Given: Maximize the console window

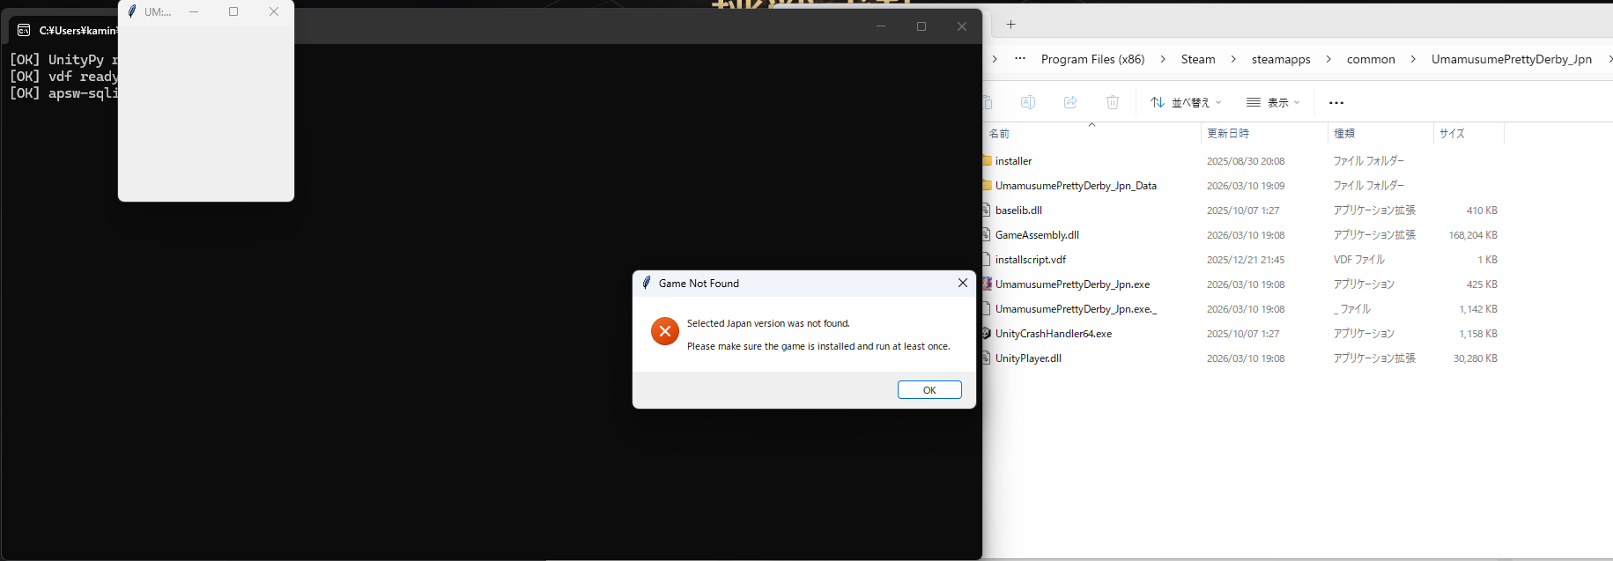Looking at the screenshot, I should tap(921, 26).
